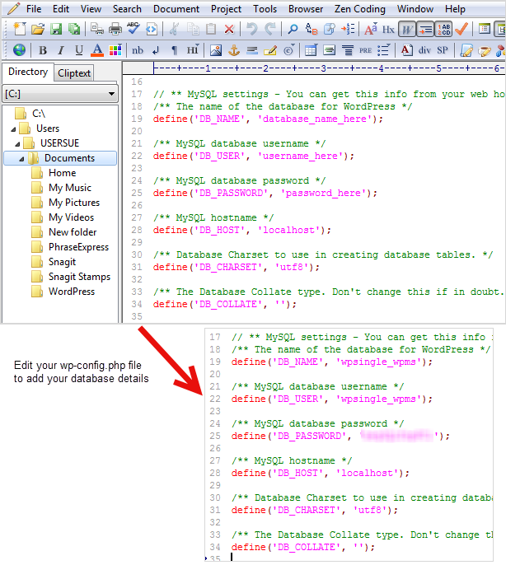Open Find with the magnifier icon

[293, 29]
